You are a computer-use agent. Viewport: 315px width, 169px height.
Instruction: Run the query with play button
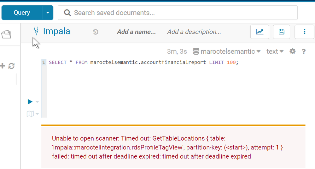click(x=30, y=102)
